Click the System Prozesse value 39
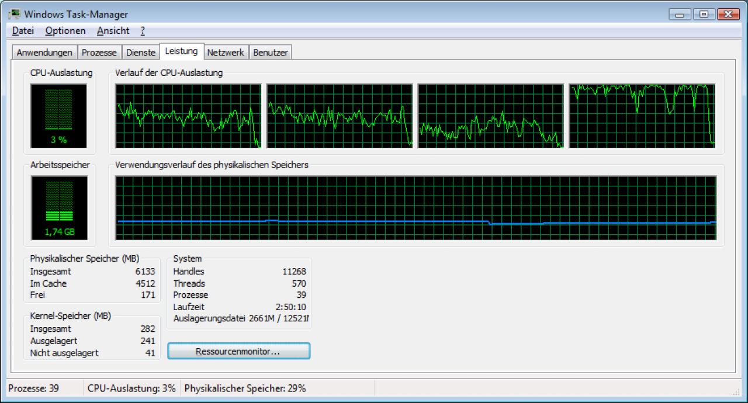The width and height of the screenshot is (748, 403). pos(302,295)
